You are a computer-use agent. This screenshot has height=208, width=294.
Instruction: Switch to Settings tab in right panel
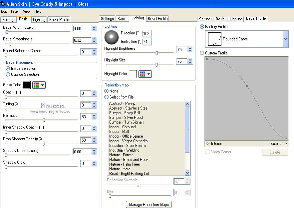[x=205, y=19]
